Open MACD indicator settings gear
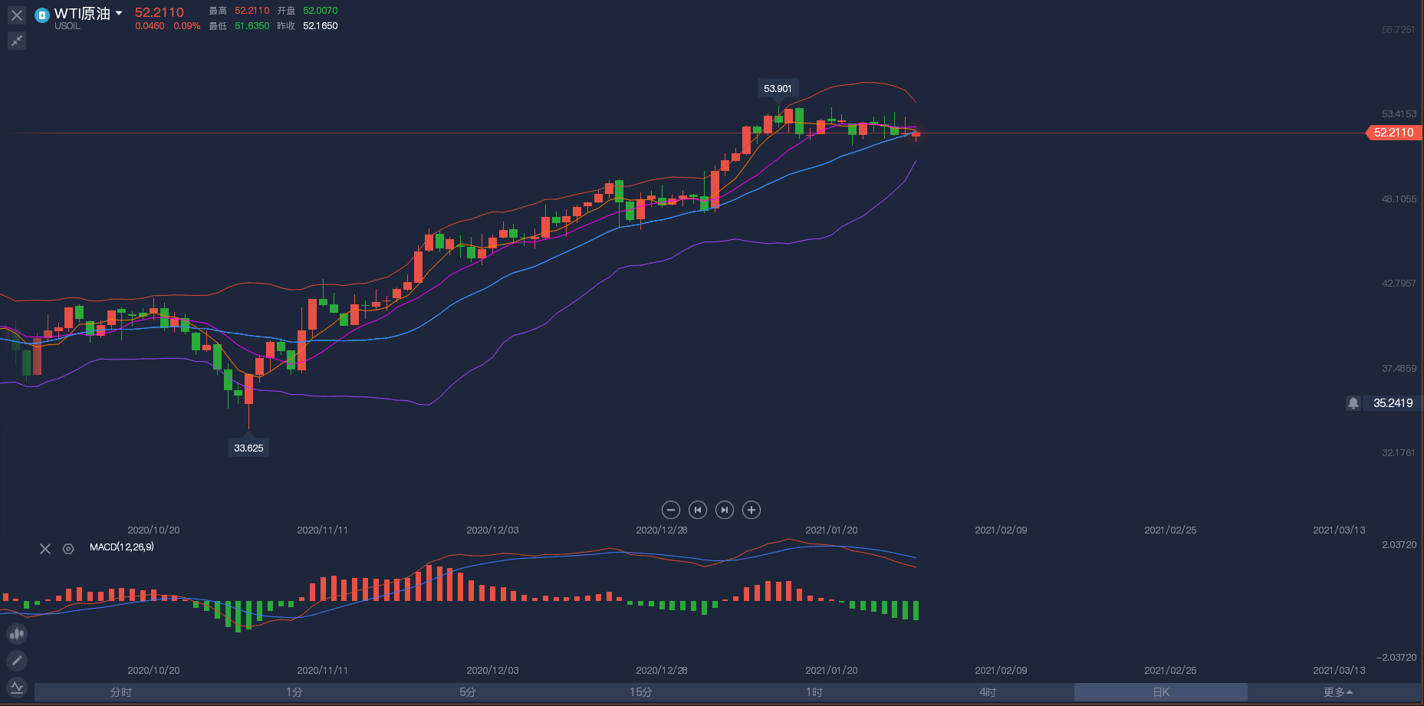 point(68,549)
